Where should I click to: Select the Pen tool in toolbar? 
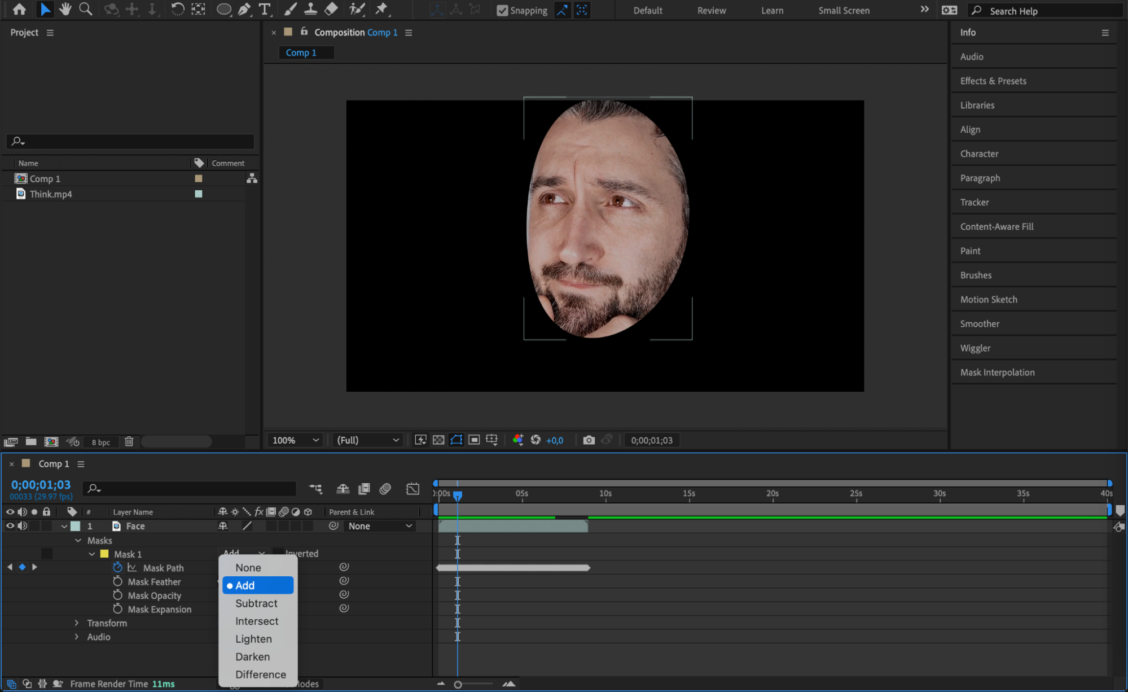[x=244, y=9]
